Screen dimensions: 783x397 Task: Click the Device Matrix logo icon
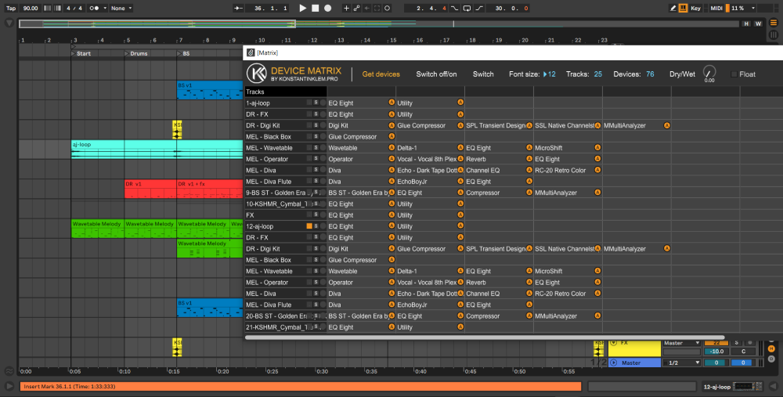point(256,74)
